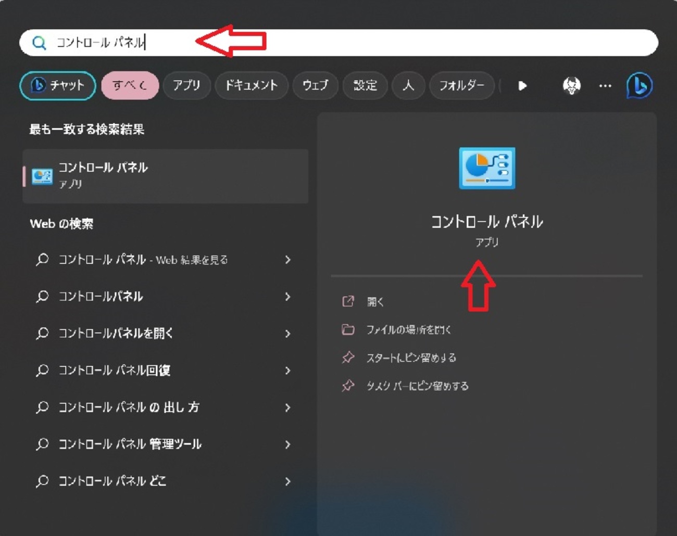The width and height of the screenshot is (677, 536).
Task: Click the Web の検索 heading
Action: pyautogui.click(x=61, y=224)
